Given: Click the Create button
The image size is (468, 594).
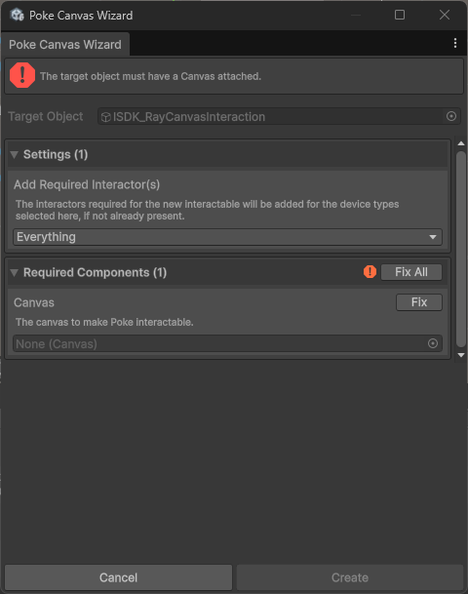Looking at the screenshot, I should coord(350,577).
